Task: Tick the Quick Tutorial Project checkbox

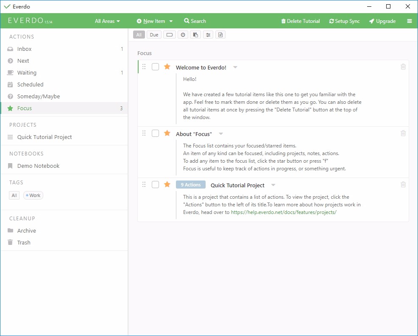Action: point(156,184)
